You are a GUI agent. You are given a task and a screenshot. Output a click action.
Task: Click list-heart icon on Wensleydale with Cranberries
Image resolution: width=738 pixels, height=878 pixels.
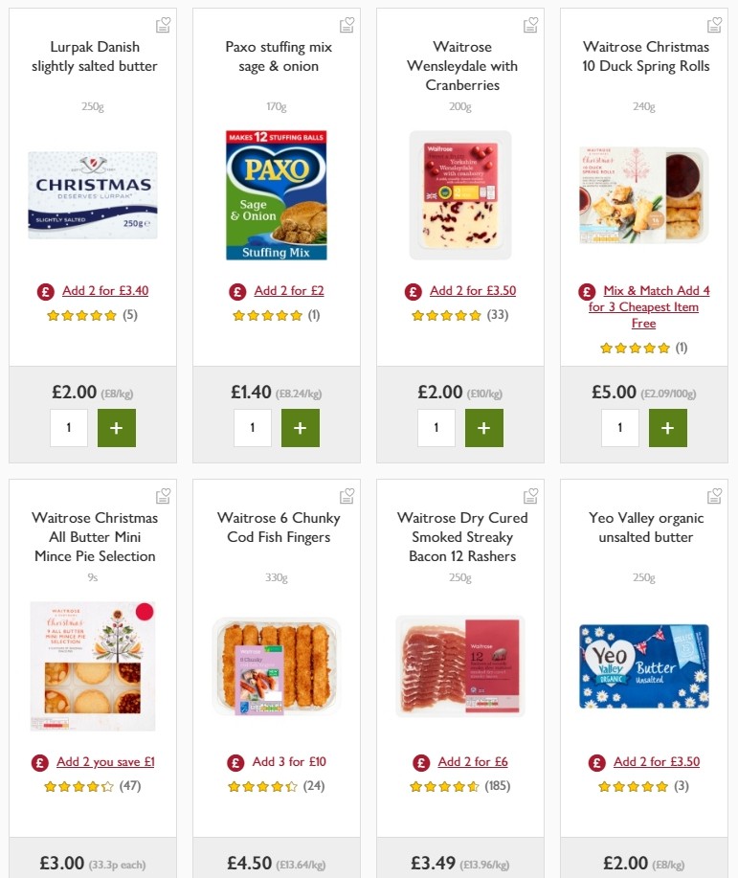click(x=530, y=25)
